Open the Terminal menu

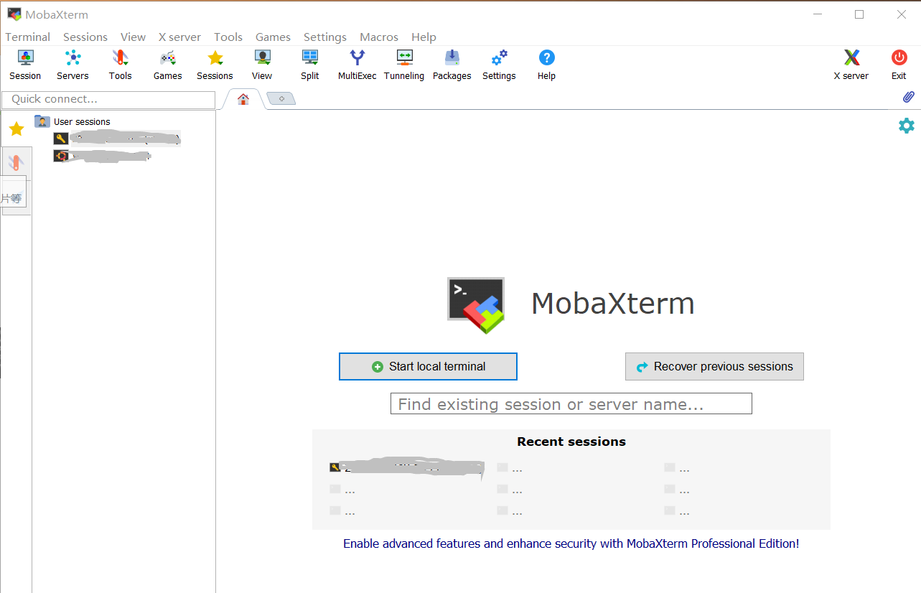pyautogui.click(x=28, y=37)
